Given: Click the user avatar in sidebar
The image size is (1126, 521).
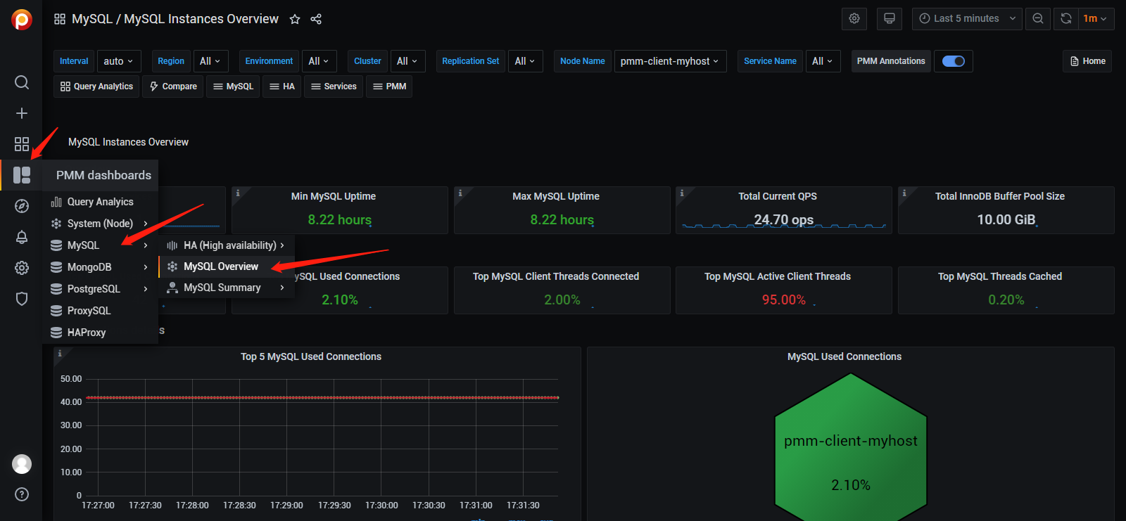Looking at the screenshot, I should 22,464.
